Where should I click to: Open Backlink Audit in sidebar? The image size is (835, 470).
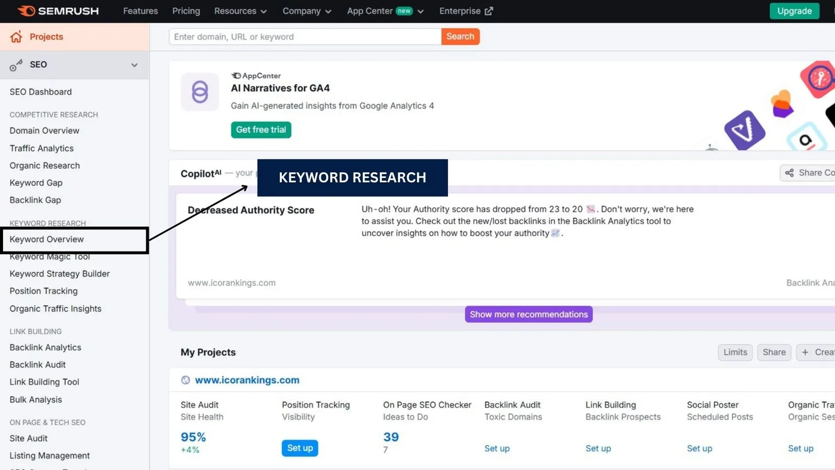(38, 365)
